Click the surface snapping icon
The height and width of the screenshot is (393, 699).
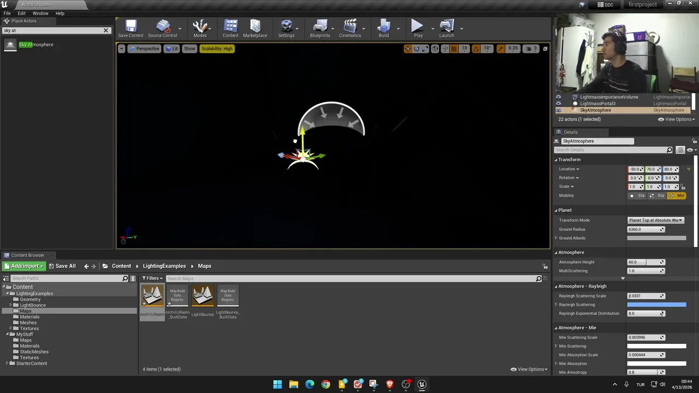445,49
